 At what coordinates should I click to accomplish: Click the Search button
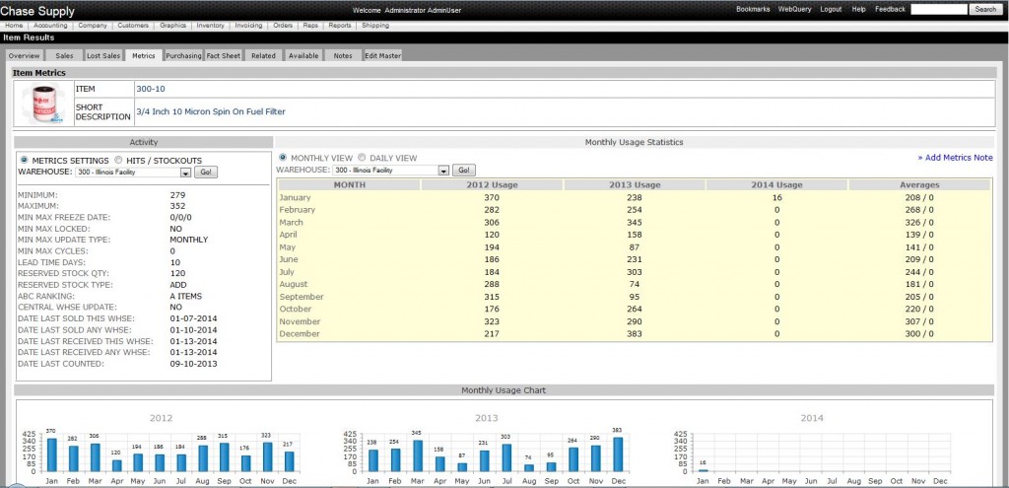pos(985,10)
